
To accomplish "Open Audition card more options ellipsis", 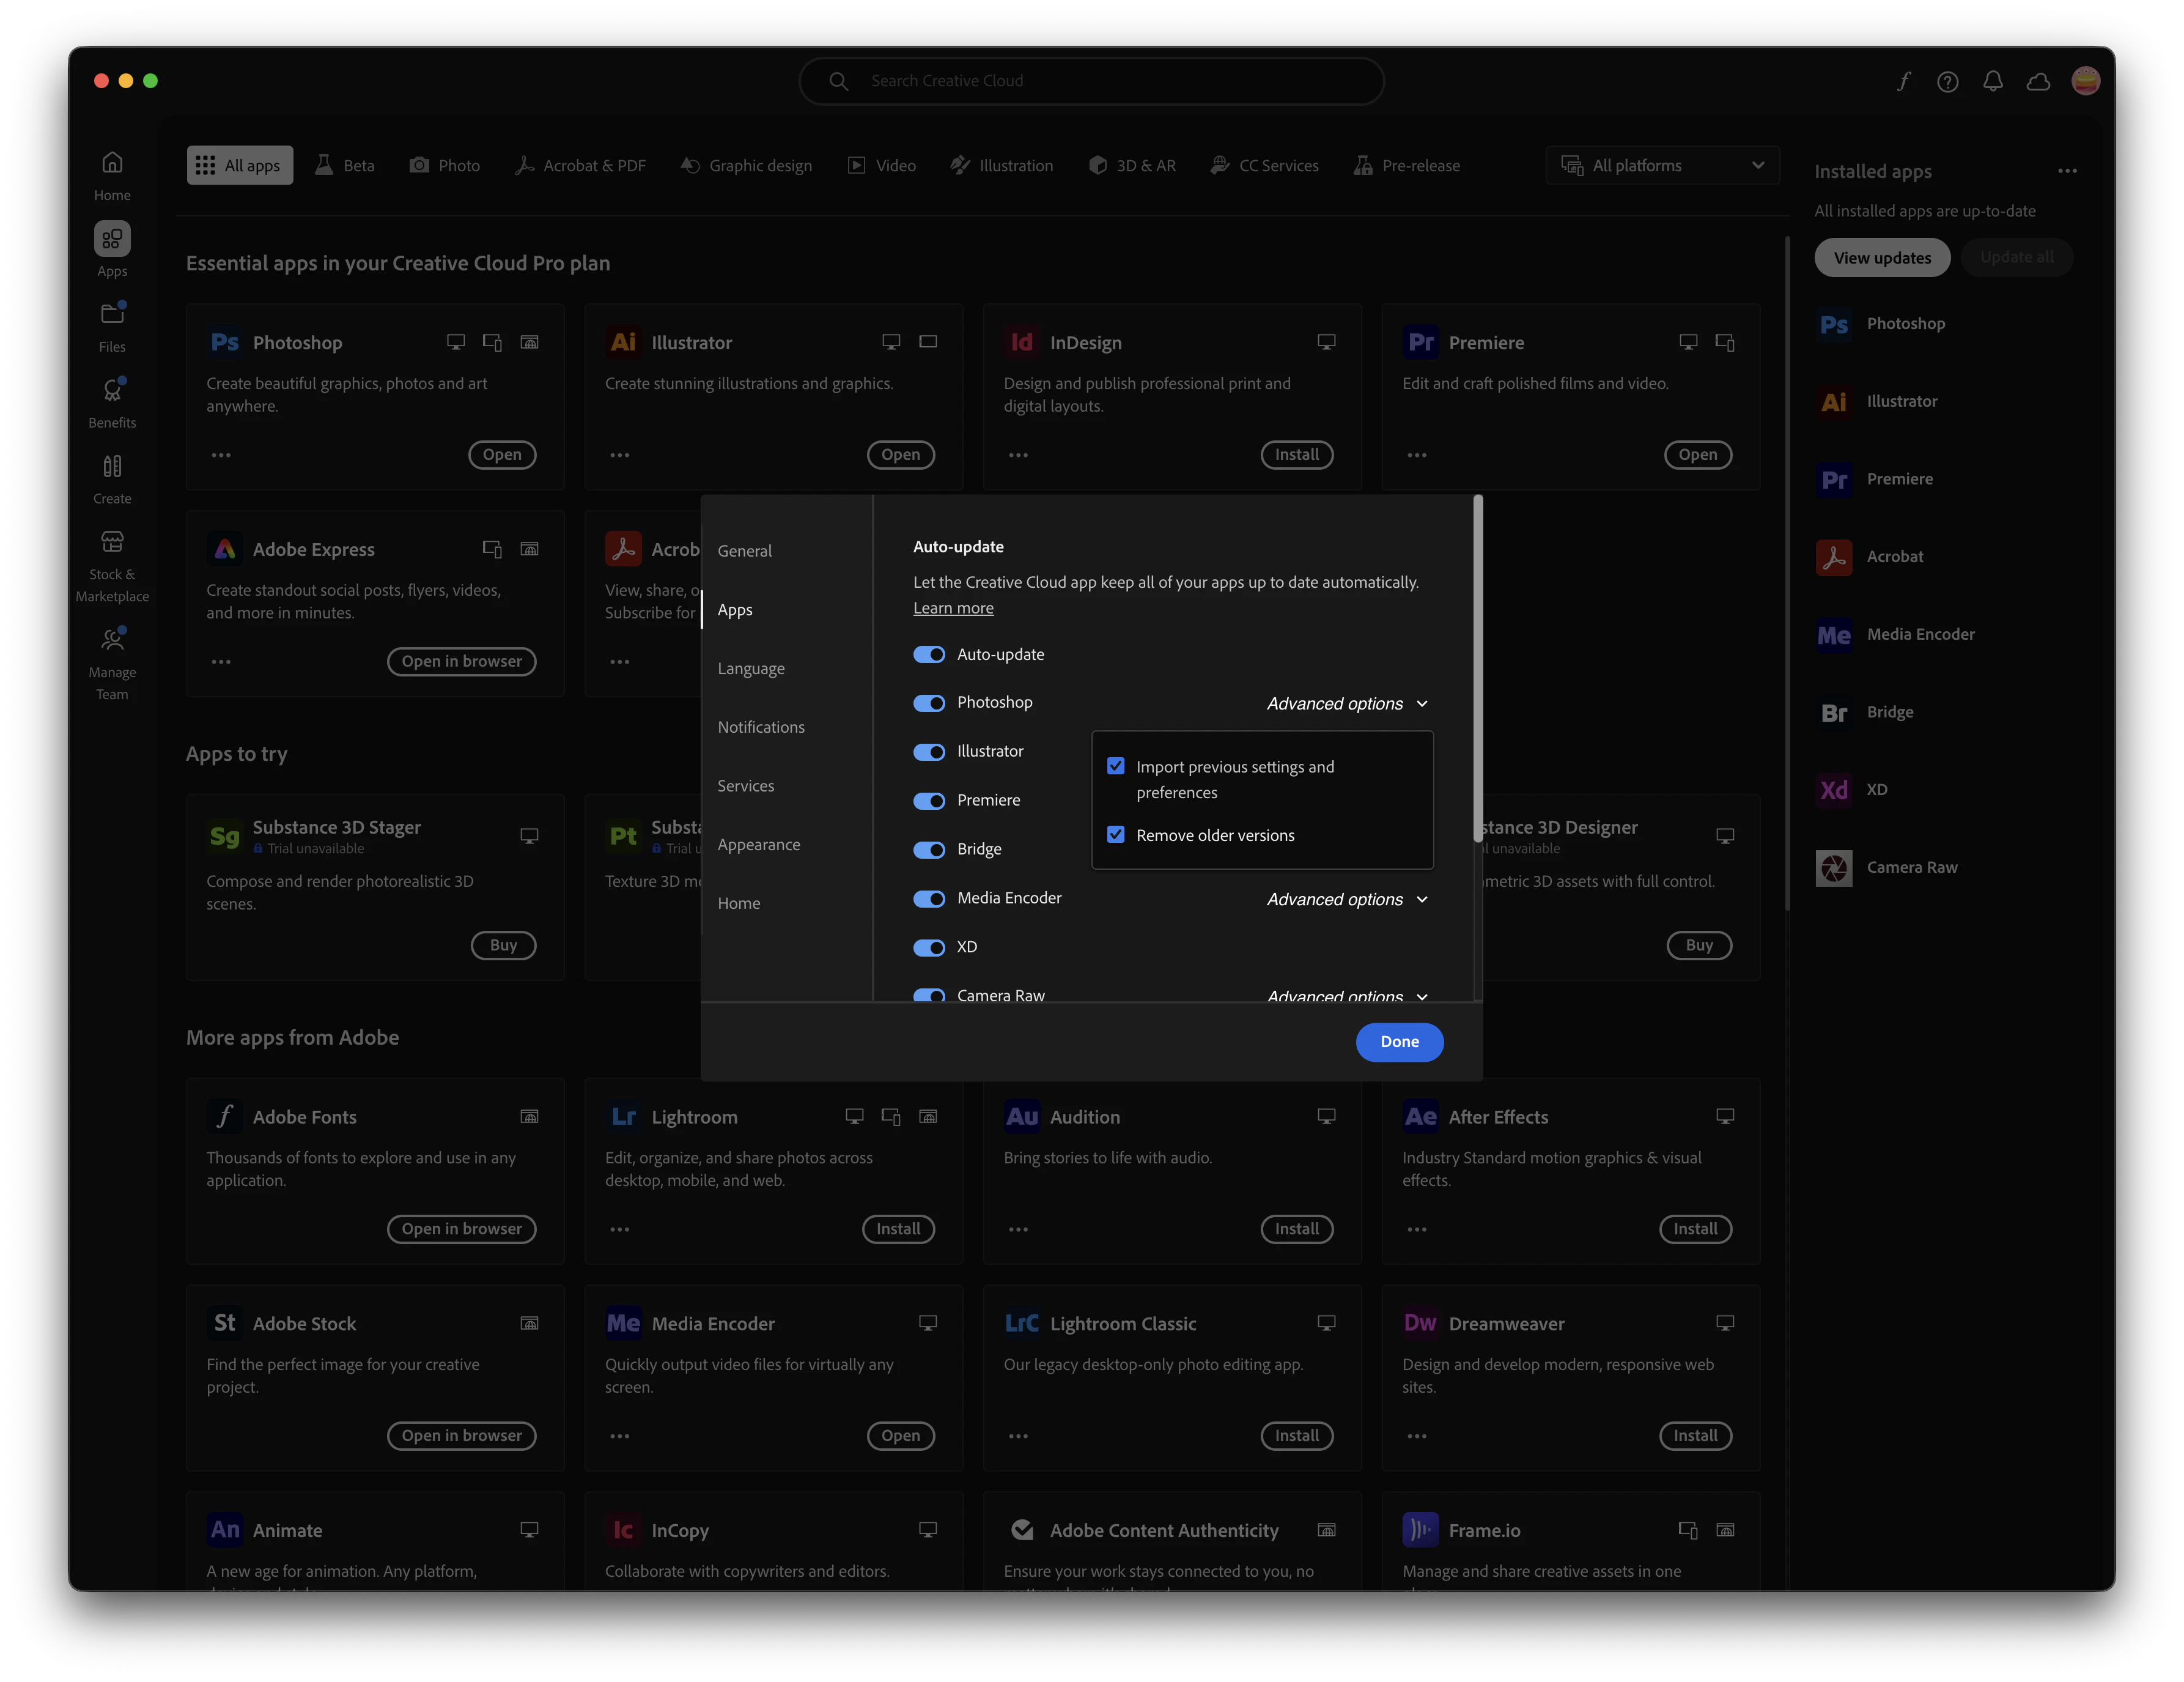I will [x=1018, y=1229].
